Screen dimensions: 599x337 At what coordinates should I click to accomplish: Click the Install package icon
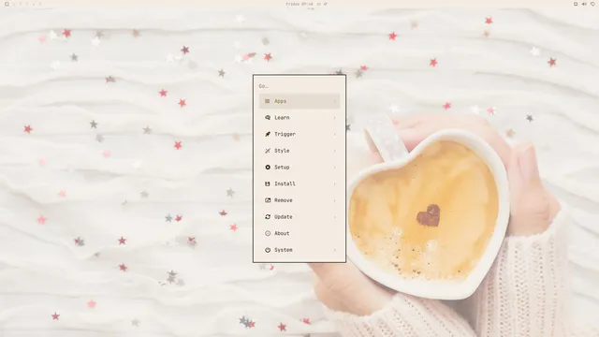click(268, 183)
